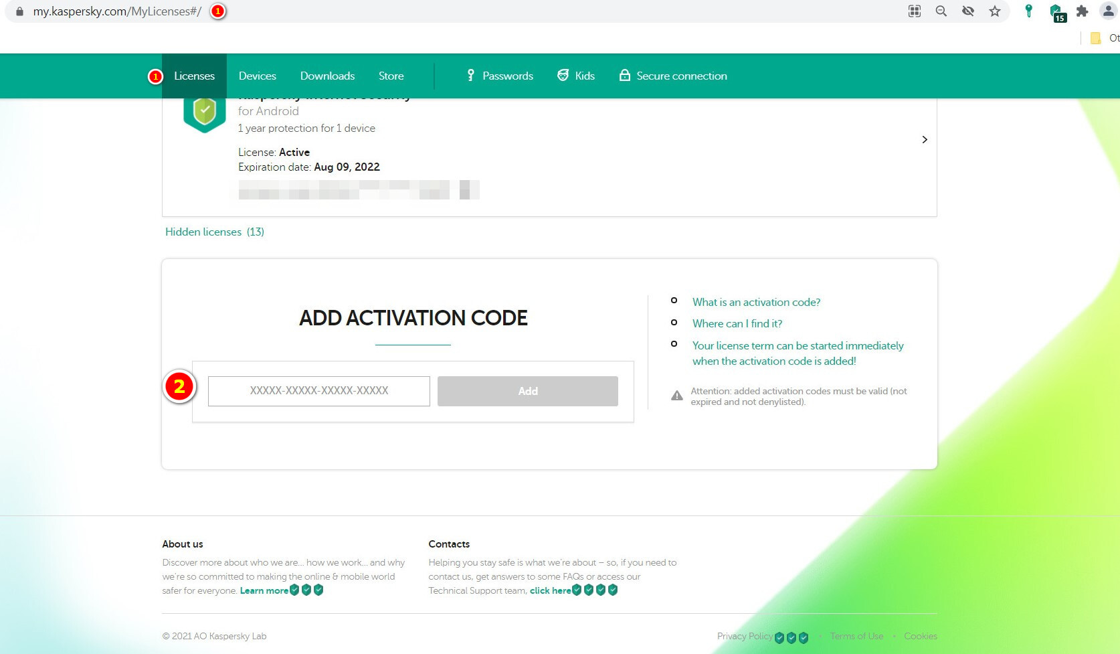The width and height of the screenshot is (1120, 654).
Task: Click the gray Add button
Action: click(528, 391)
